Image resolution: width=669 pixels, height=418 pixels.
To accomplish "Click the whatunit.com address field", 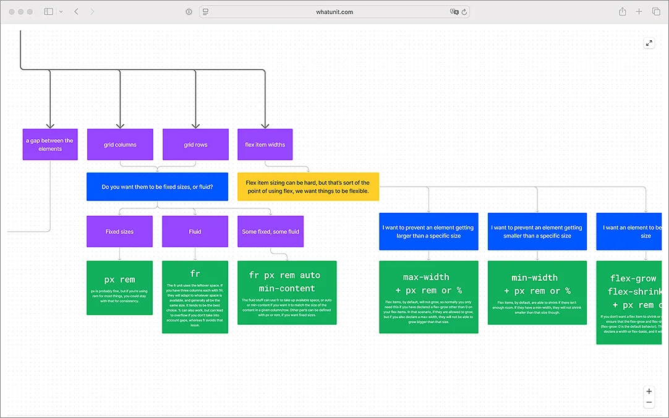I will pyautogui.click(x=335, y=12).
